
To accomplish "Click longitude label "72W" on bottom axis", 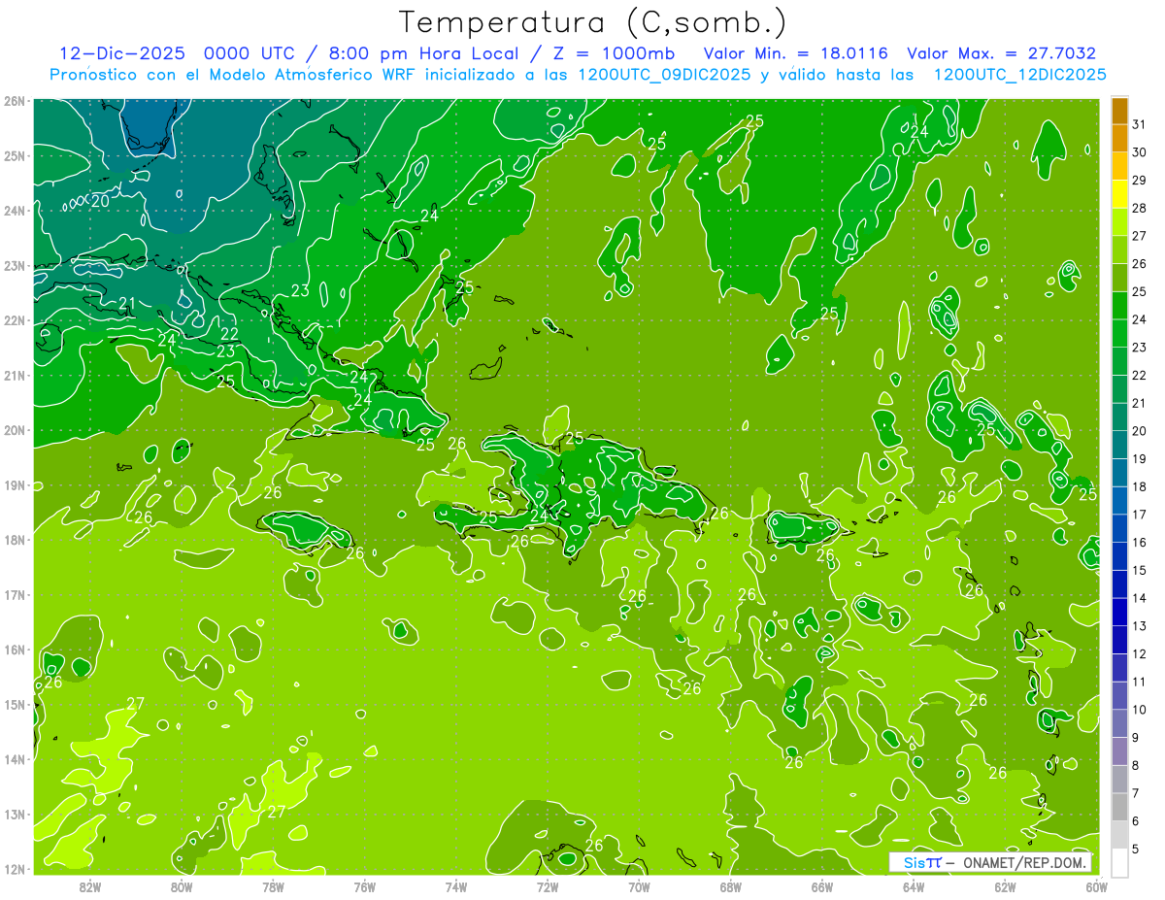I will [548, 885].
